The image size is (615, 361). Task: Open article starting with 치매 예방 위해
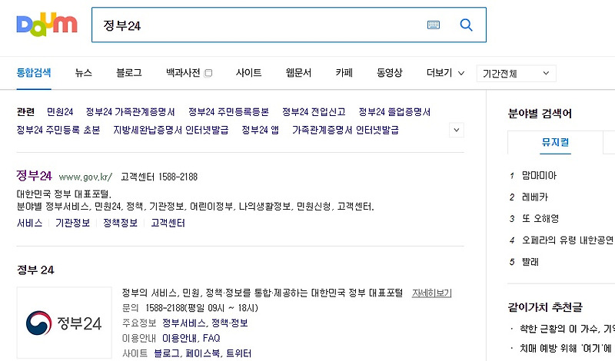(567, 348)
